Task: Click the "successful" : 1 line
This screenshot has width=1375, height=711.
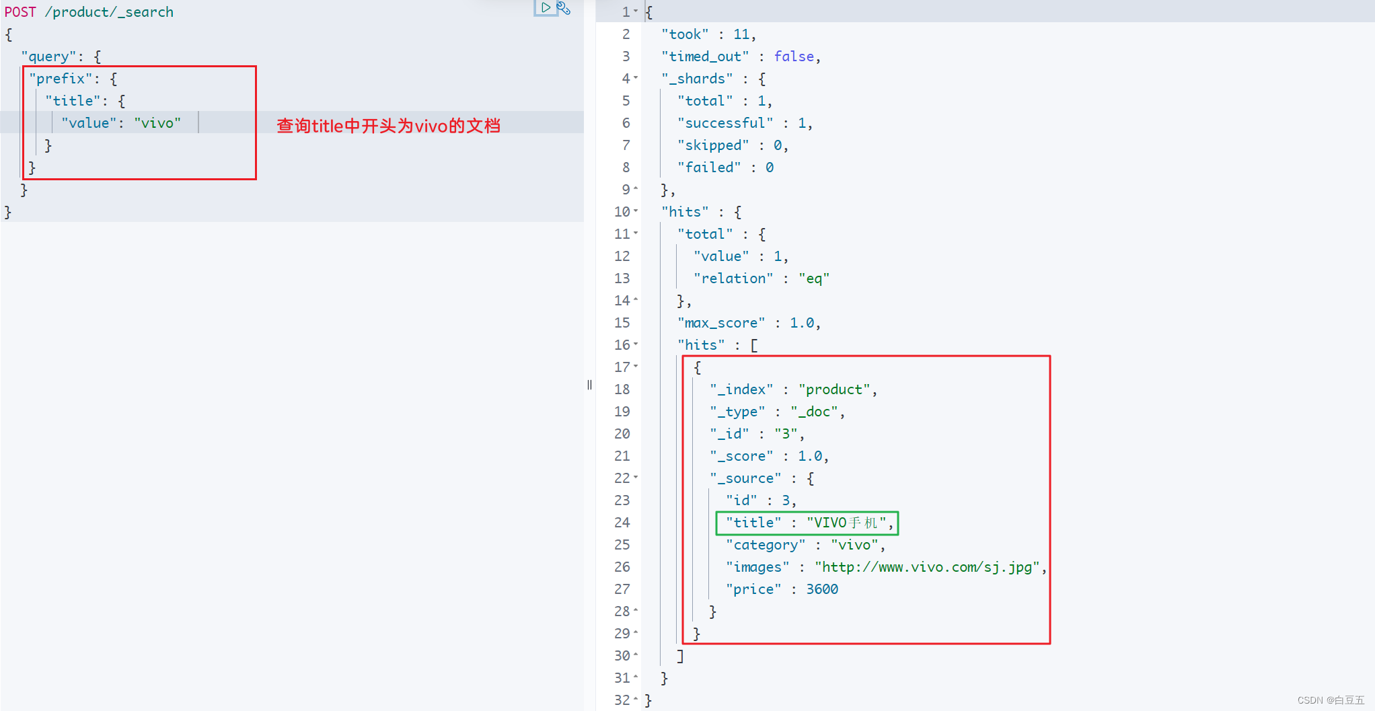Action: point(745,123)
